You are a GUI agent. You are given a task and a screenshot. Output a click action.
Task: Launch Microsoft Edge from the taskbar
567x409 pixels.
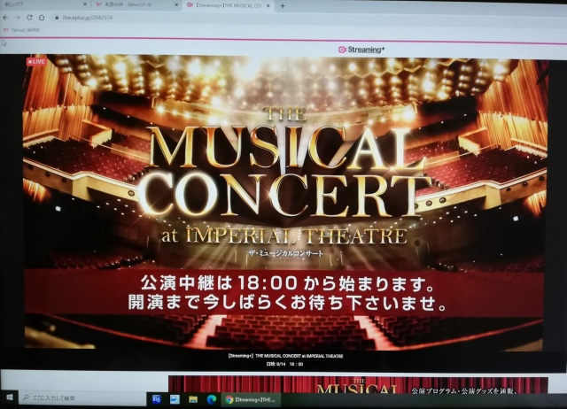tap(212, 399)
